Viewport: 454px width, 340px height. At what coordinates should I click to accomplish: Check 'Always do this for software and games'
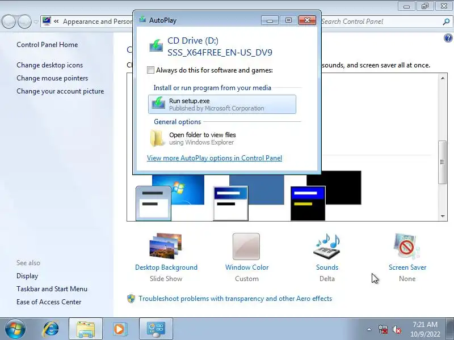pyautogui.click(x=150, y=70)
